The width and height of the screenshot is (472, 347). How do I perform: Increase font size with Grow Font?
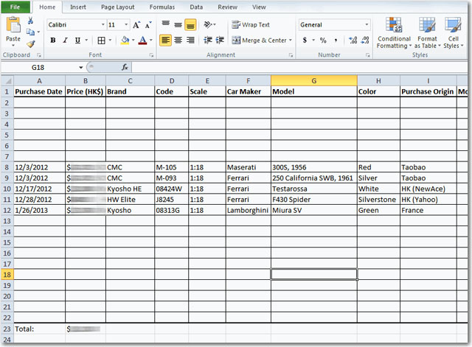136,25
